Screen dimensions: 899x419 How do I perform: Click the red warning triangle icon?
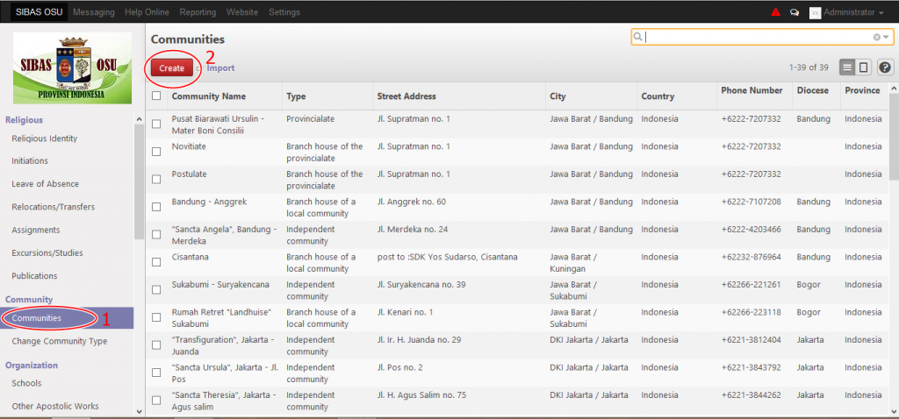775,12
